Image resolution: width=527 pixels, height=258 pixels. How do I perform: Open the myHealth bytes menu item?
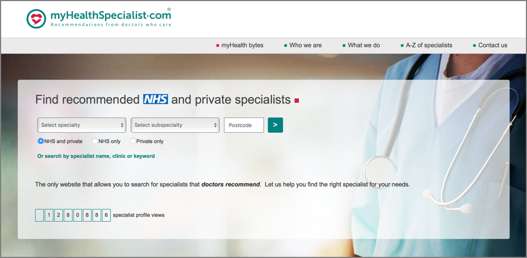(243, 45)
